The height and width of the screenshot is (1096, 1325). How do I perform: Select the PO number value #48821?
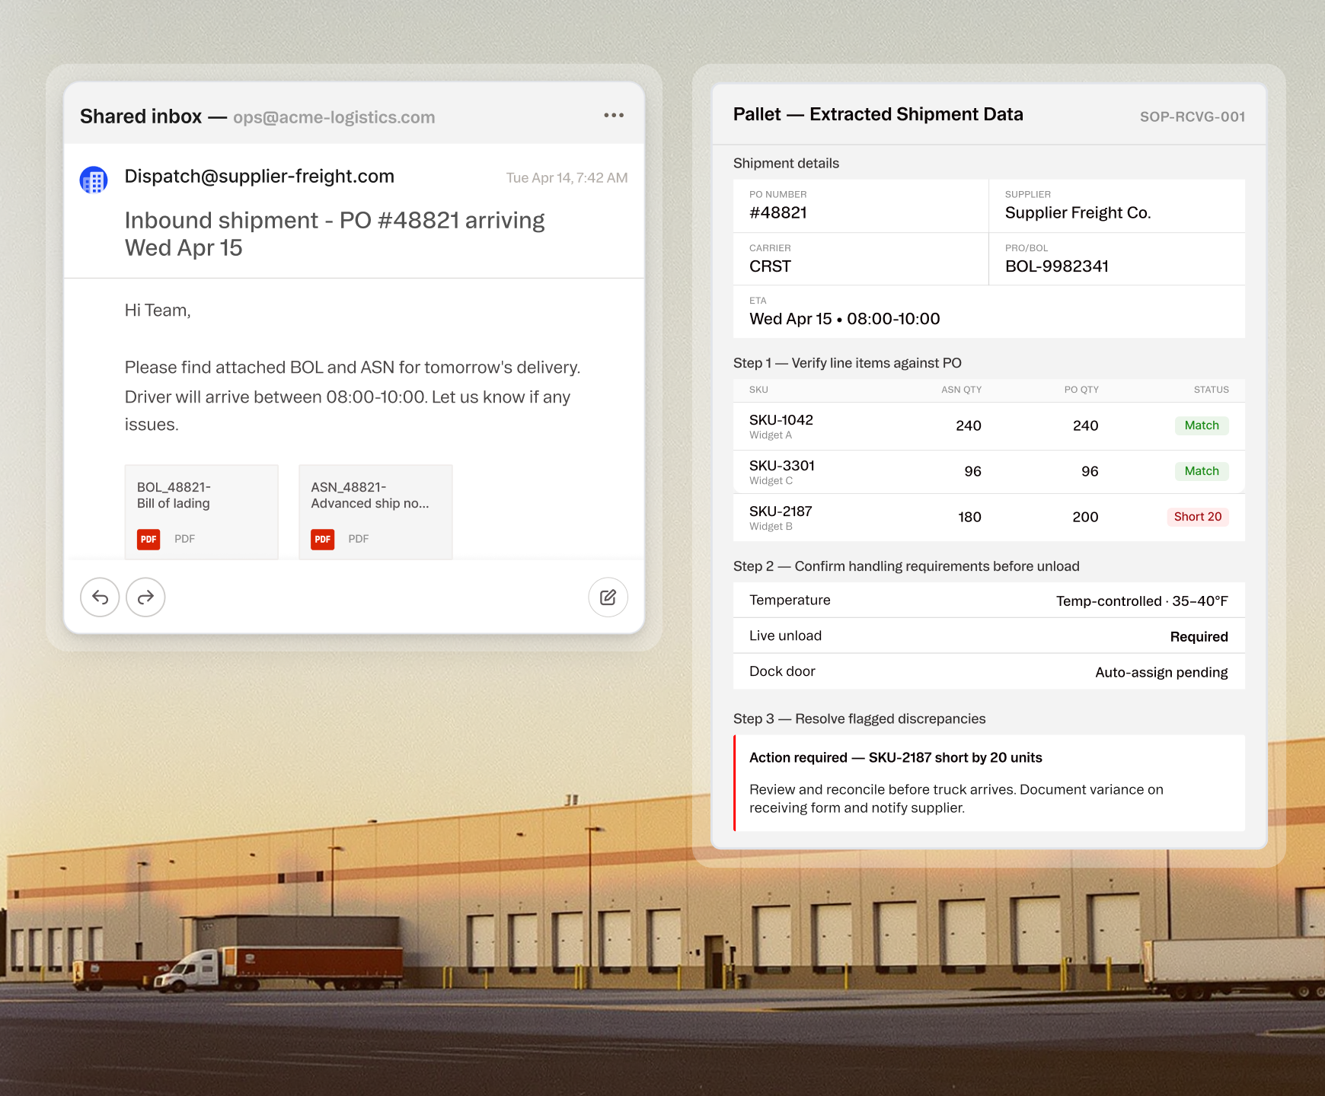778,213
